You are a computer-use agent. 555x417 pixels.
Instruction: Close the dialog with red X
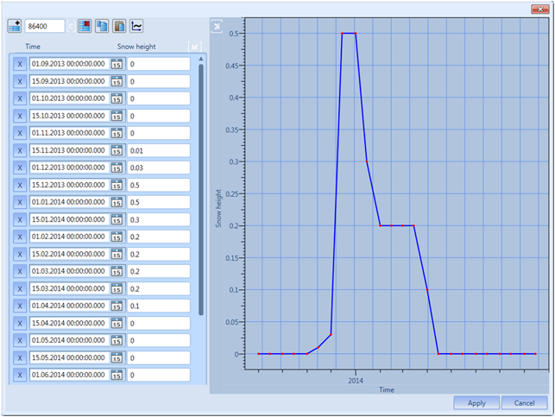(540, 9)
